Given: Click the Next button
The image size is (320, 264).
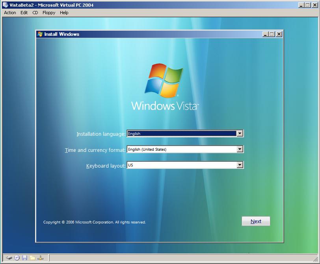Looking at the screenshot, I should pos(256,221).
